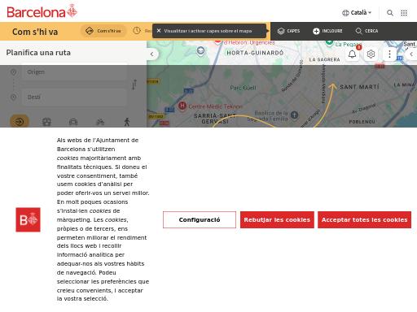
Task: Click the Barcelona logo in the header
Action: (42, 11)
